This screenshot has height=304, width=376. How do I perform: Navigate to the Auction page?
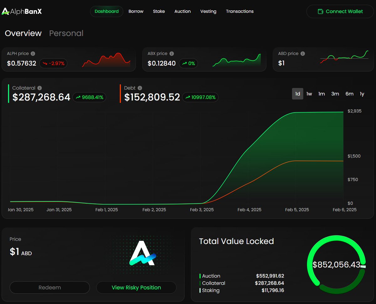(182, 11)
